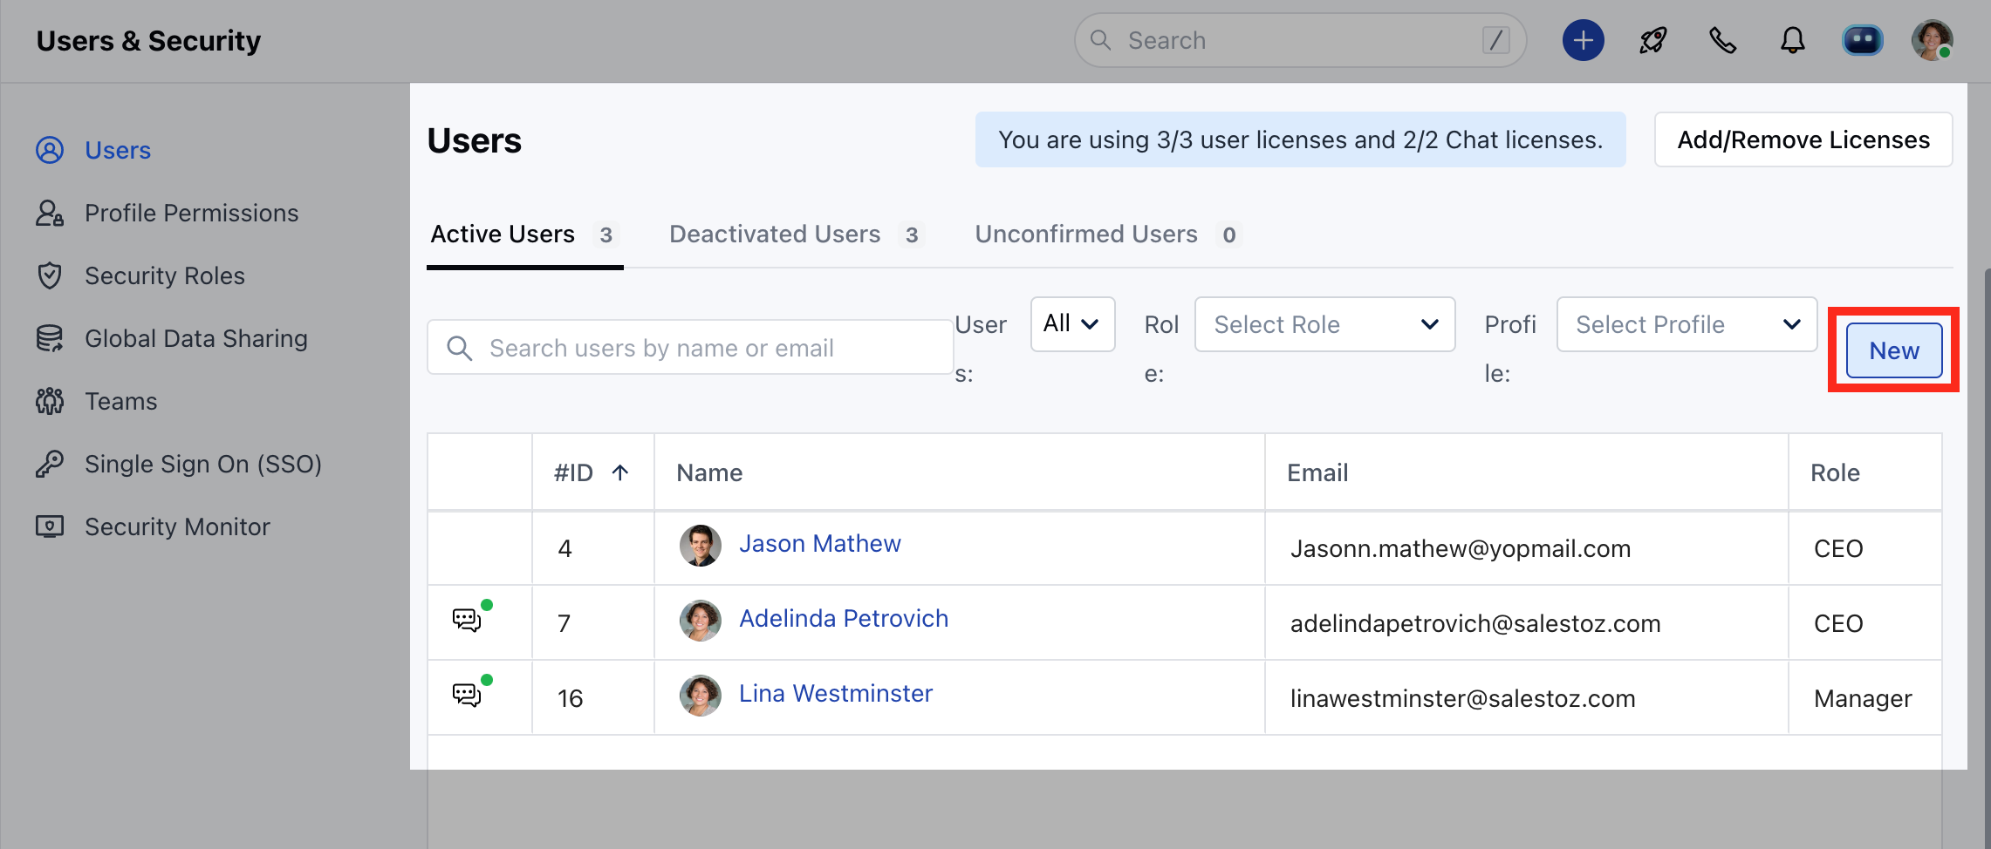
Task: Switch to the Unconfirmed Users tab
Action: click(1086, 234)
